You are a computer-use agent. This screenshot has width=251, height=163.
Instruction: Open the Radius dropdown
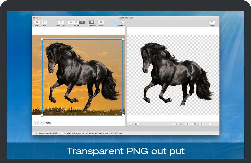[x=196, y=124]
